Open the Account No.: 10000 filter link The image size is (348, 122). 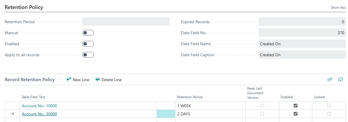pos(39,106)
